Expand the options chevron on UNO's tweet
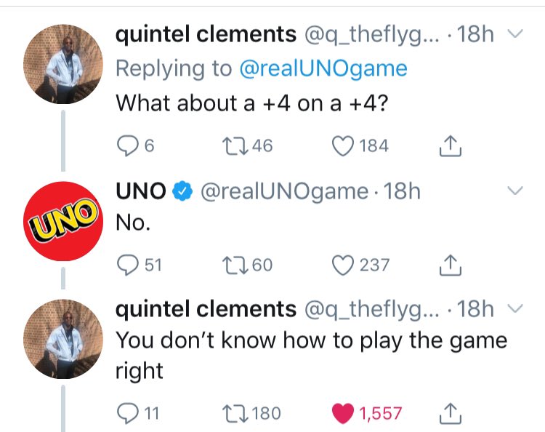Image resolution: width=545 pixels, height=432 pixels. (514, 191)
